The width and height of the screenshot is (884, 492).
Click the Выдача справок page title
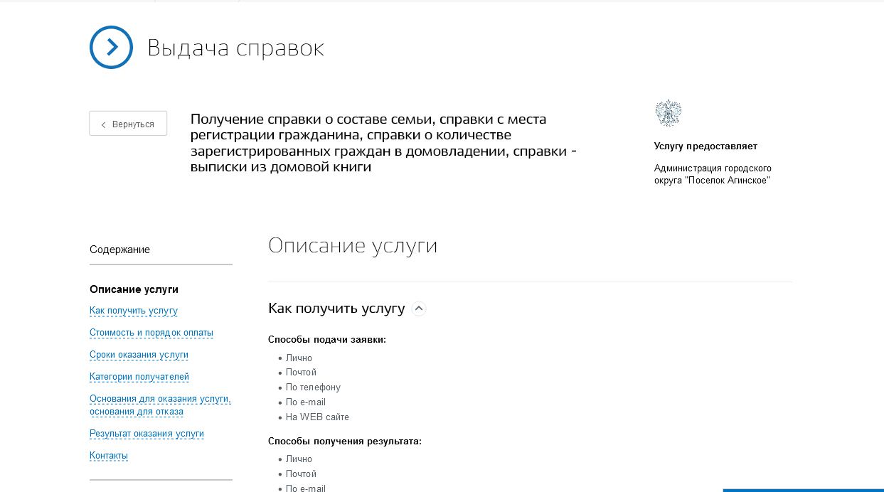[x=235, y=48]
